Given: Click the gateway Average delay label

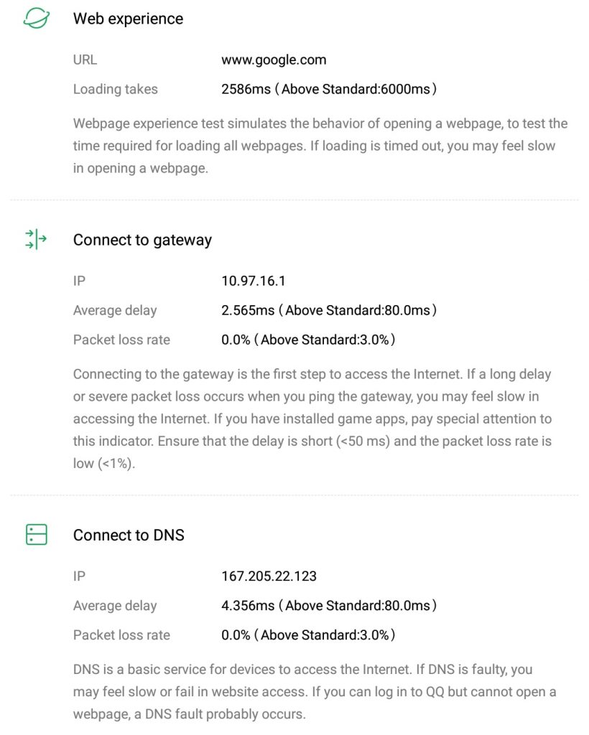Looking at the screenshot, I should pos(115,311).
